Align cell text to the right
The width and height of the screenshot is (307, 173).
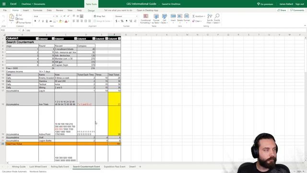(82, 21)
